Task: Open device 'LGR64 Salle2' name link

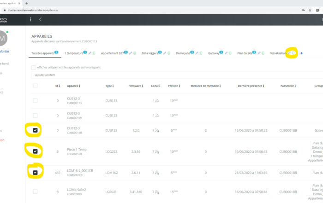Action: point(77,190)
